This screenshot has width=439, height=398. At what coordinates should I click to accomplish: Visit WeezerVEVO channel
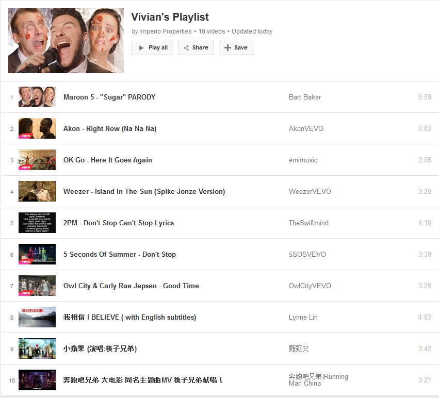[x=310, y=191]
